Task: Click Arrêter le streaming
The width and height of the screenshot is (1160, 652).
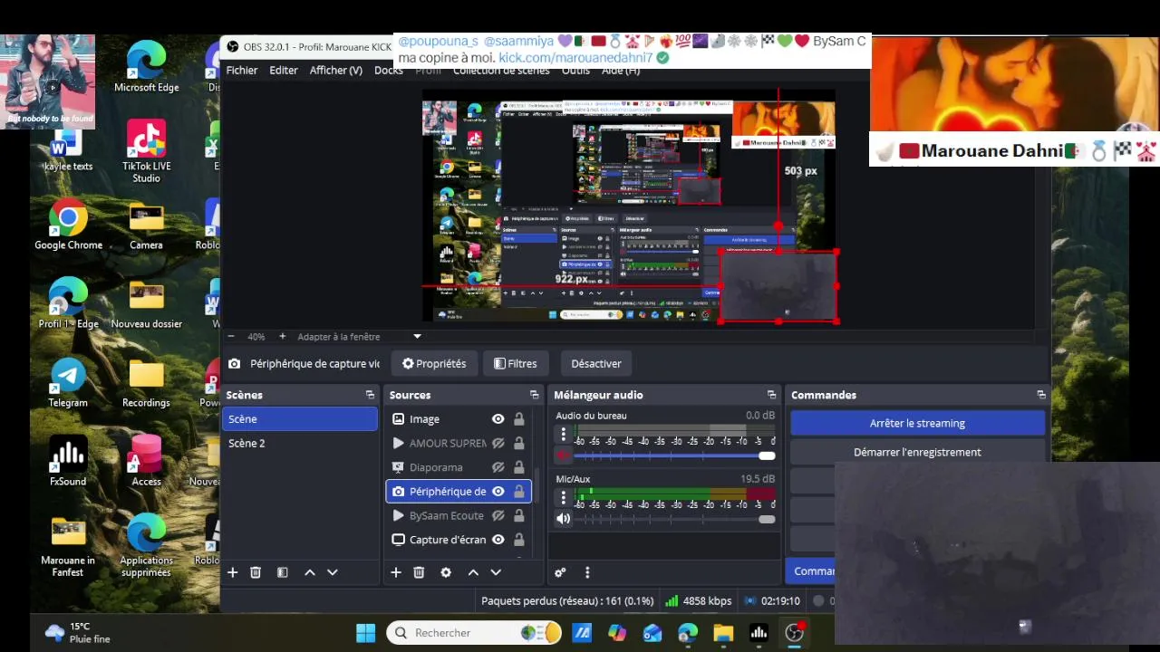Action: [917, 423]
